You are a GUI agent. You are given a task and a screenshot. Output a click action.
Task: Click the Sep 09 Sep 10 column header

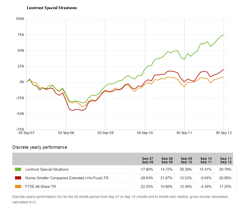coord(186,160)
